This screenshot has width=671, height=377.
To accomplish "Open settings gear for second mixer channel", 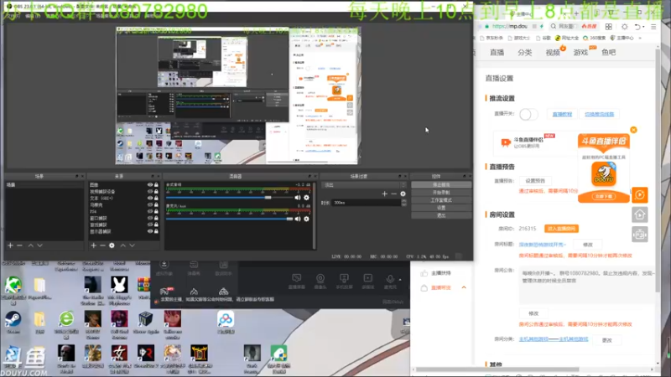I will click(306, 219).
